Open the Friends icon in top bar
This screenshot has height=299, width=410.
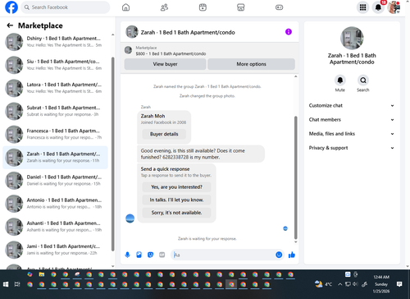click(164, 7)
